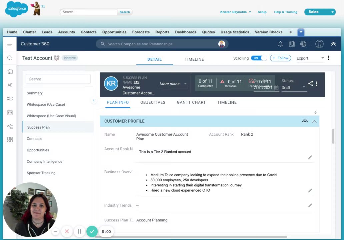Open the user profile avatar icon
This screenshot has height=240, width=344.
pyautogui.click(x=319, y=44)
